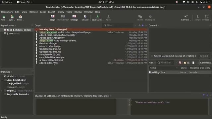212x119 pixels.
Task: Jump to next change with down arrow
Action: click(x=207, y=95)
